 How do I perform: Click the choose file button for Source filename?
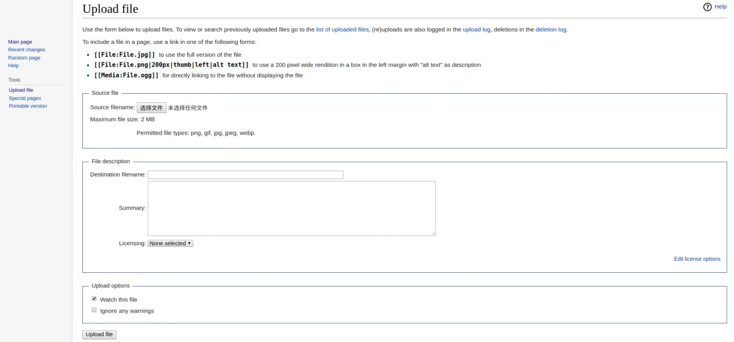coord(152,107)
